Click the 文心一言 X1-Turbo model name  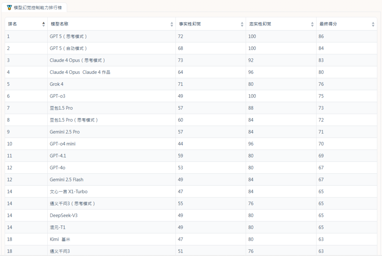click(x=69, y=192)
